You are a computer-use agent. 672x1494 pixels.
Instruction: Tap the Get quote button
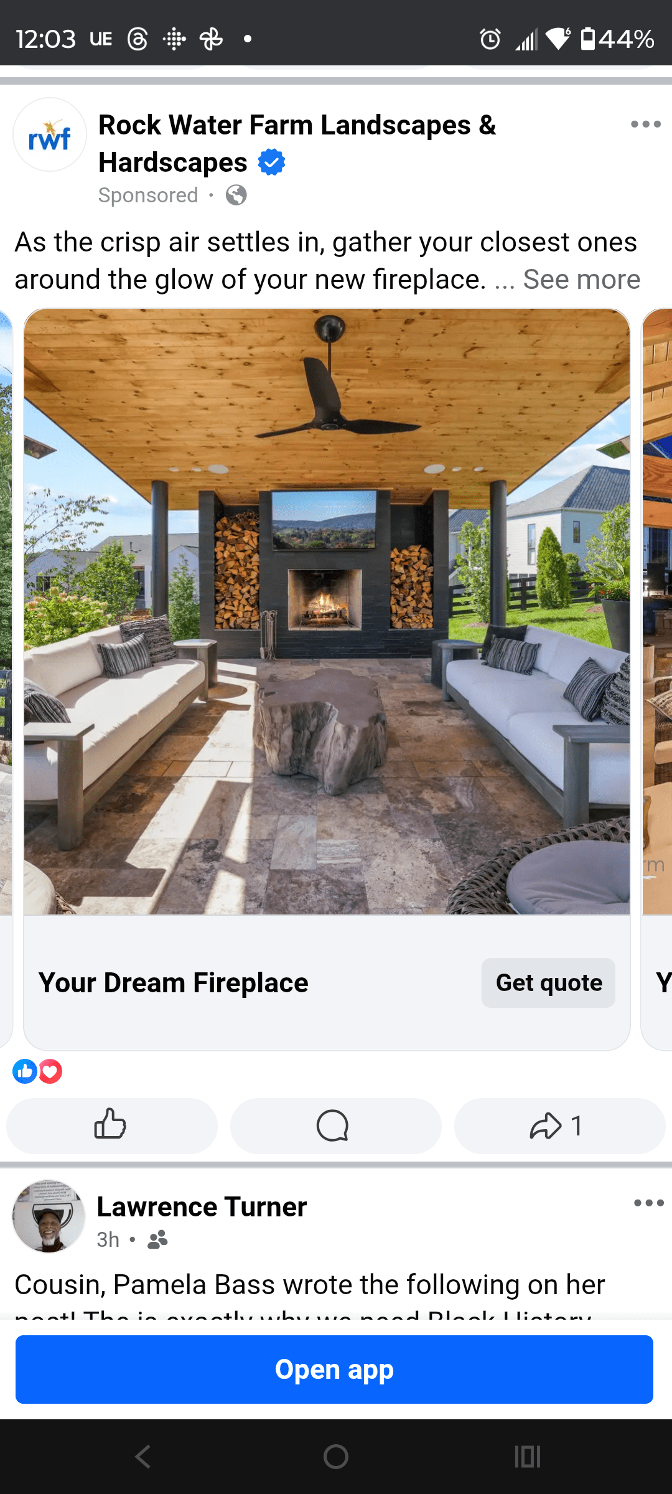(x=548, y=983)
